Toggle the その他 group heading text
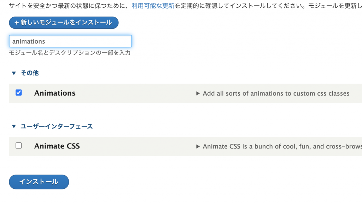362x203 pixels. (30, 73)
